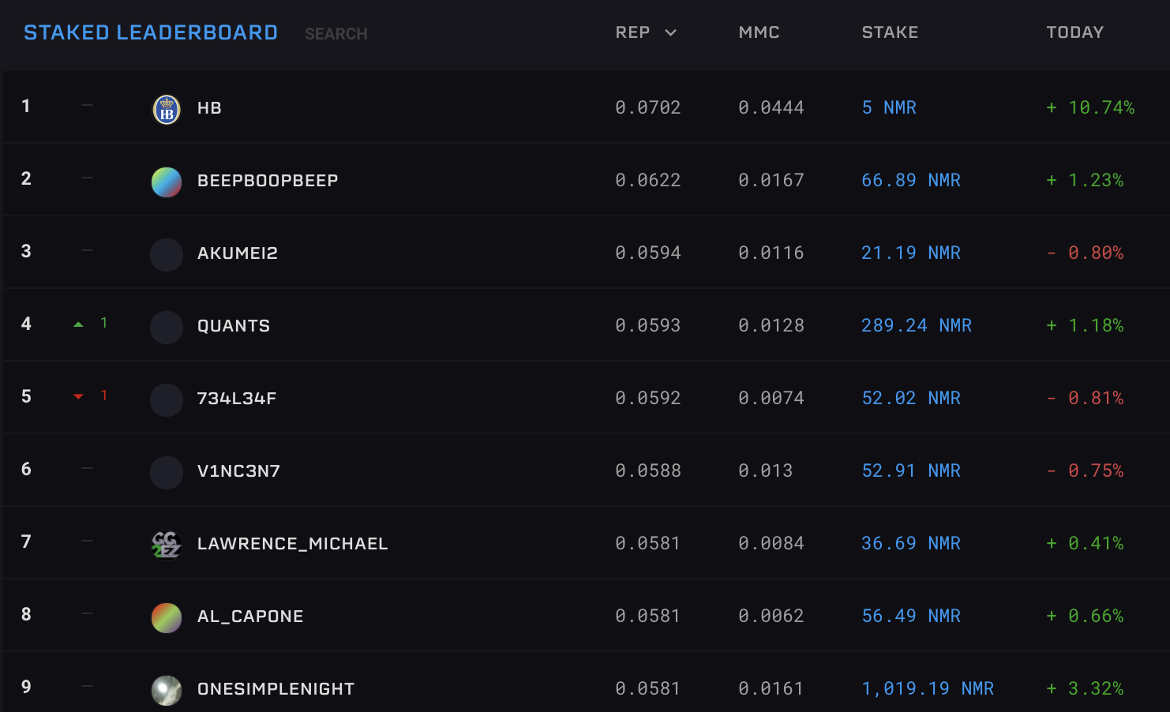Screen dimensions: 1170x712
Task: Open the REP column sort chevron
Action: 671,33
